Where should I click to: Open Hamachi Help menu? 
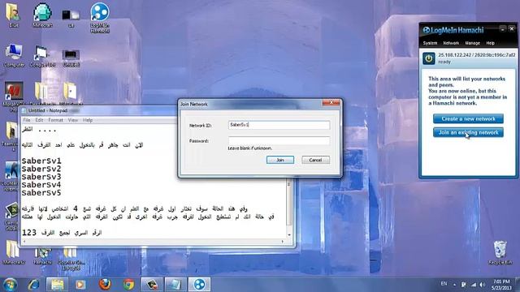pyautogui.click(x=491, y=43)
